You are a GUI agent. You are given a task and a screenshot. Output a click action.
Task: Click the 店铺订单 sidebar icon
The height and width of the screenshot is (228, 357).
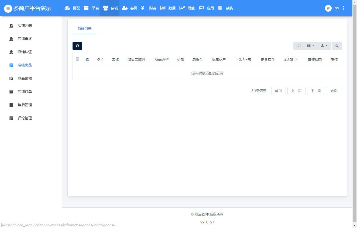(x=11, y=92)
